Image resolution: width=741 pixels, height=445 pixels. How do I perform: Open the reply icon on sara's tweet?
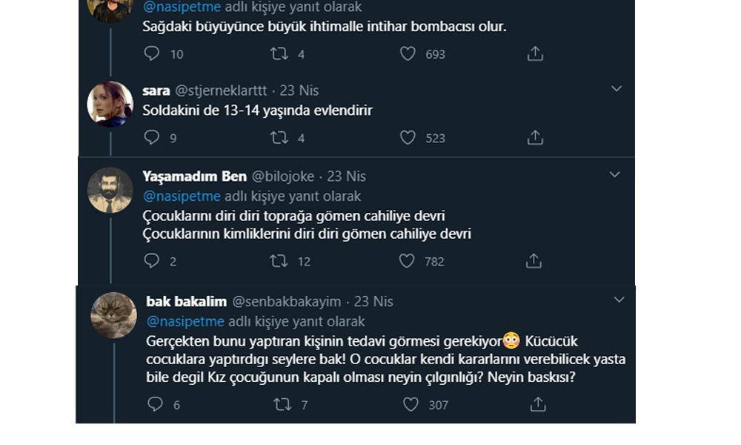point(152,136)
